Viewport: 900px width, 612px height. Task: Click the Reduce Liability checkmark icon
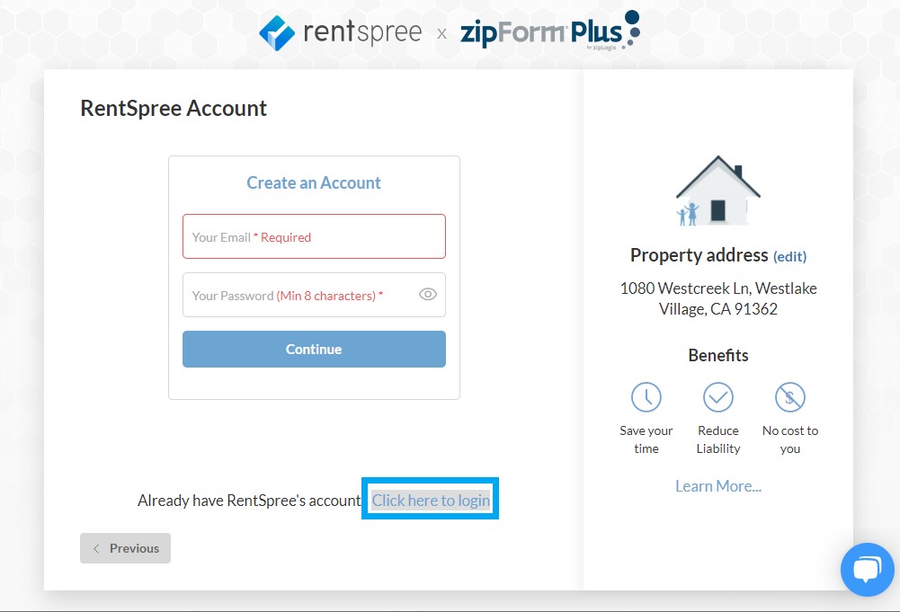[x=717, y=396]
